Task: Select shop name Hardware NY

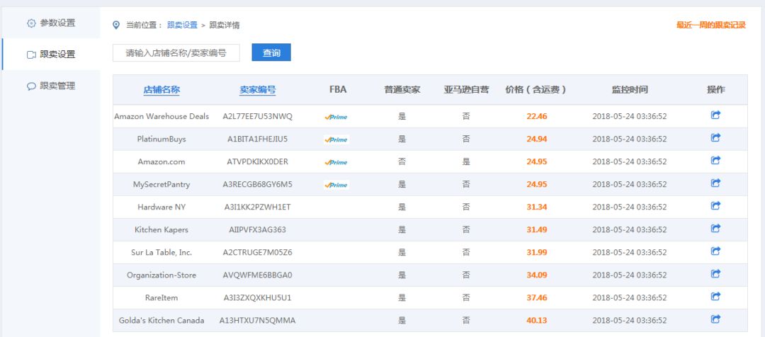Action: pyautogui.click(x=161, y=207)
